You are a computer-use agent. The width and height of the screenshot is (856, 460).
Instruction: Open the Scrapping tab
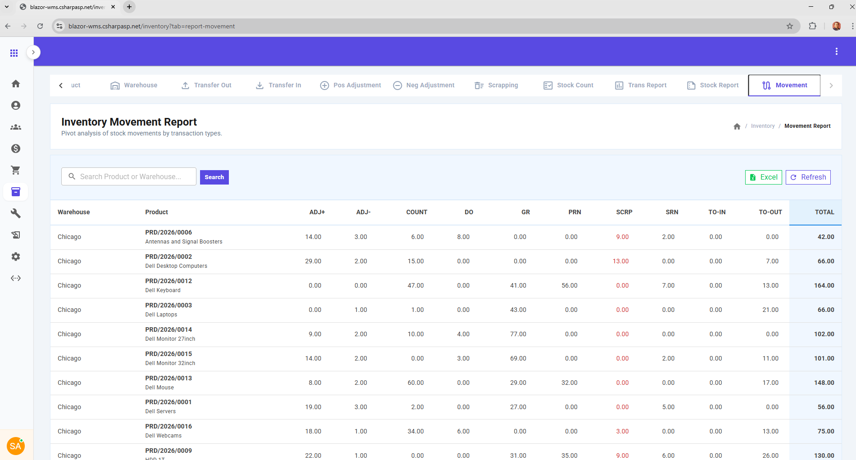496,86
